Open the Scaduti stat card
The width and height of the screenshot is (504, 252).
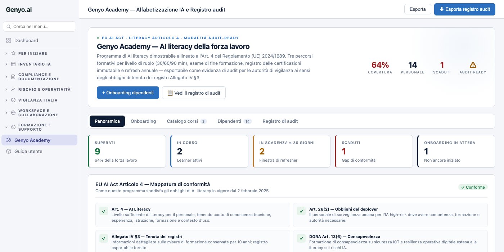click(374, 151)
